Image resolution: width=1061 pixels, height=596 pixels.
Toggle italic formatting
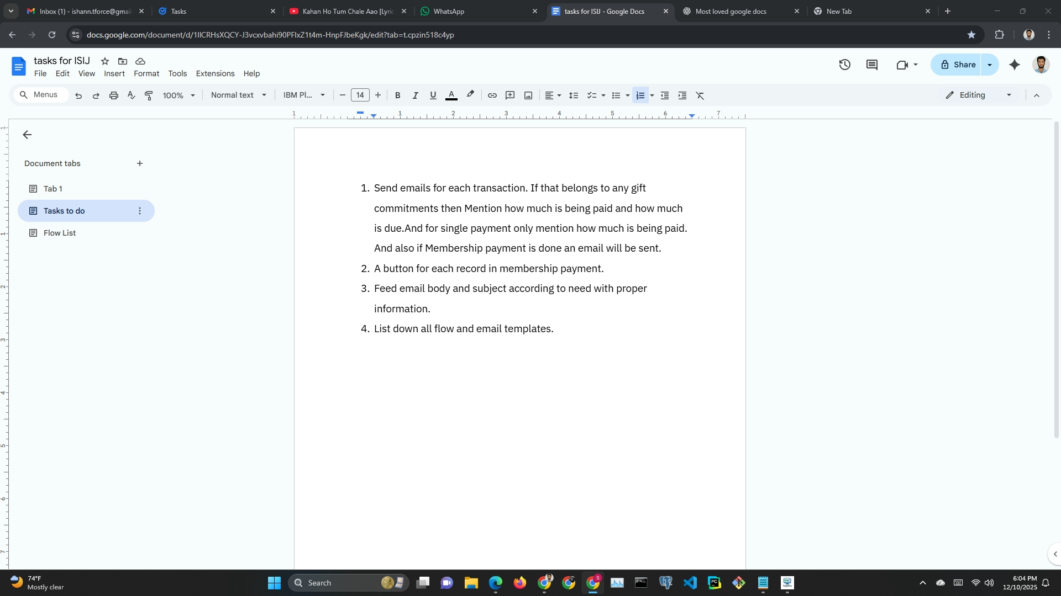415,95
